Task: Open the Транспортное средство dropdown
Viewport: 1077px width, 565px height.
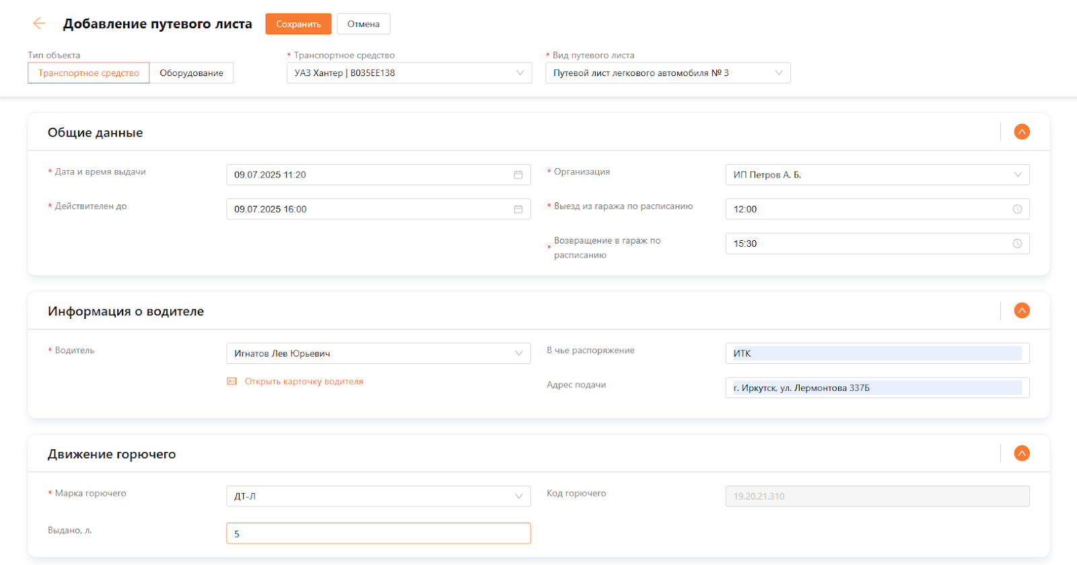Action: [x=409, y=73]
